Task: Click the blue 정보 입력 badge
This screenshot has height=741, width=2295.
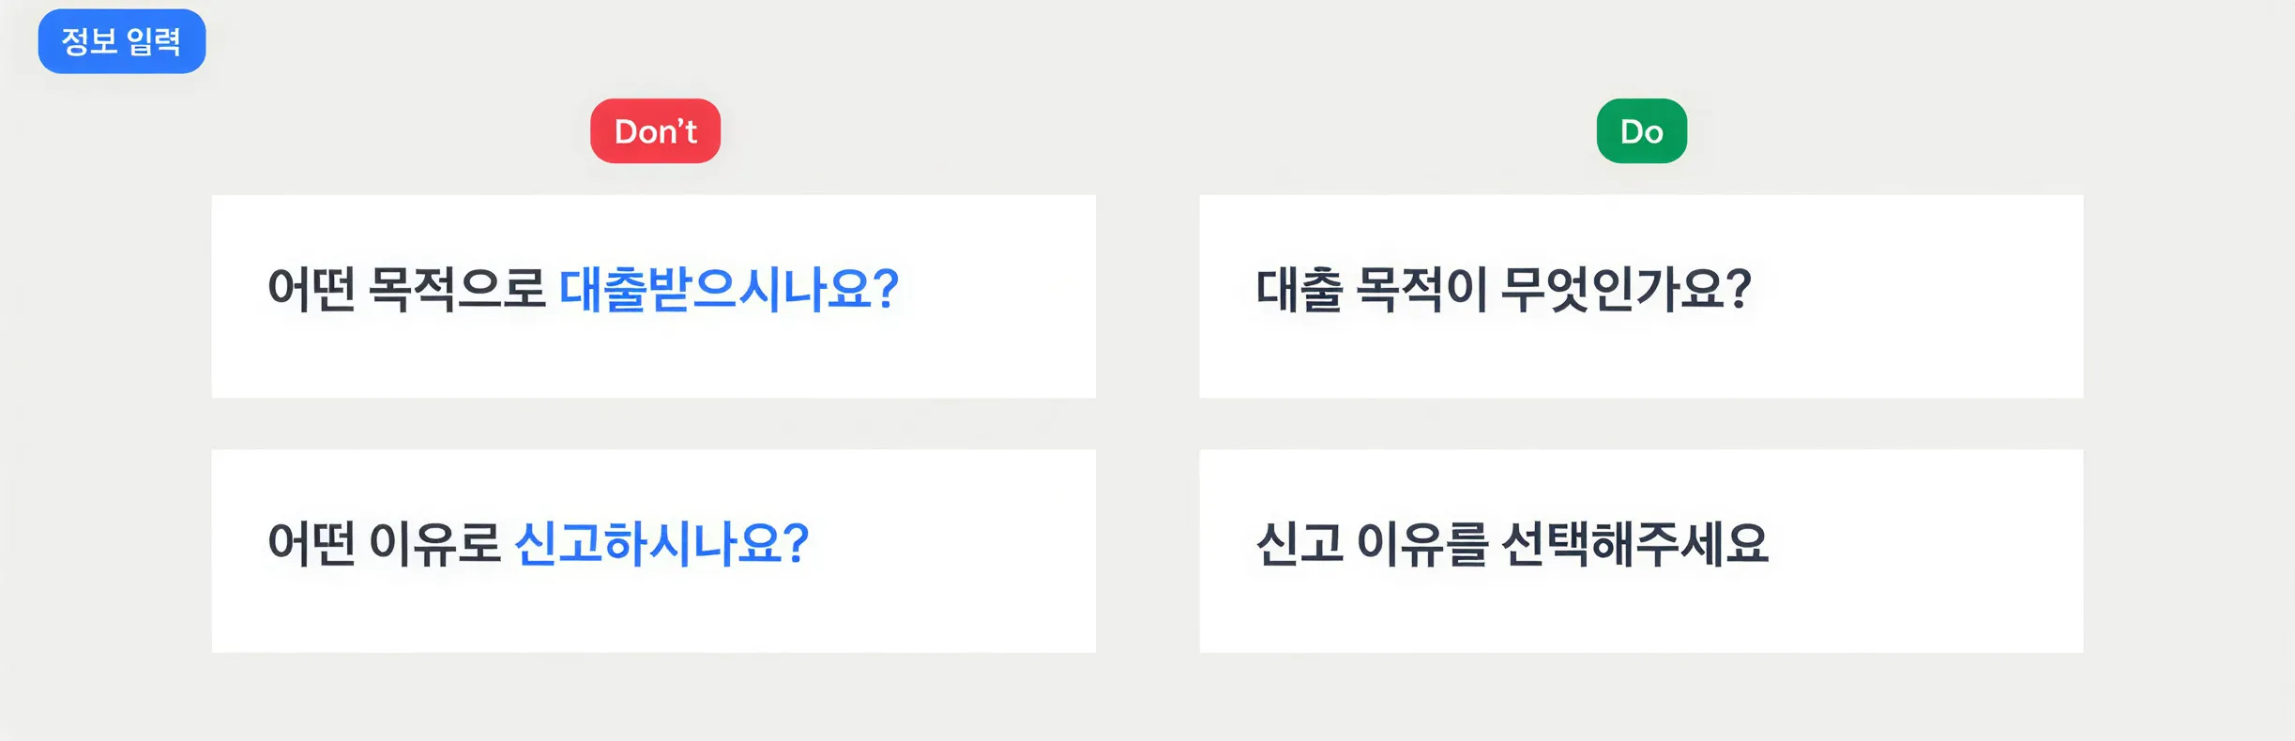Action: point(121,41)
